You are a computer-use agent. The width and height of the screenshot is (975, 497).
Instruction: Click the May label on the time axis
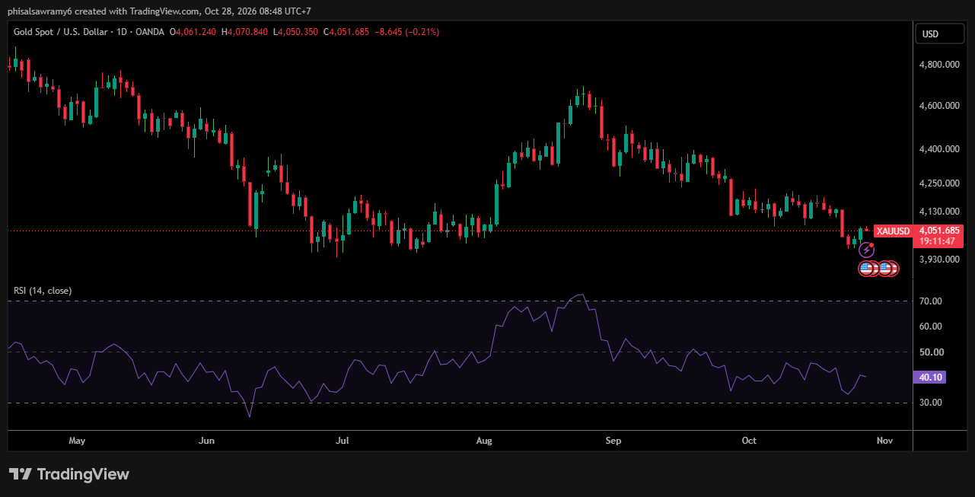[77, 441]
